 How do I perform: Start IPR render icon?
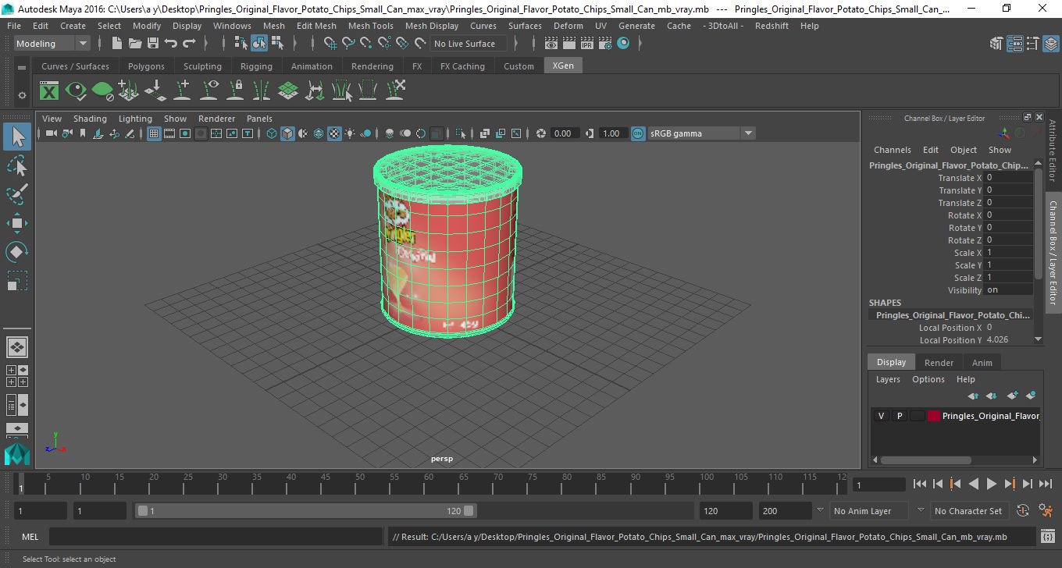coord(587,44)
